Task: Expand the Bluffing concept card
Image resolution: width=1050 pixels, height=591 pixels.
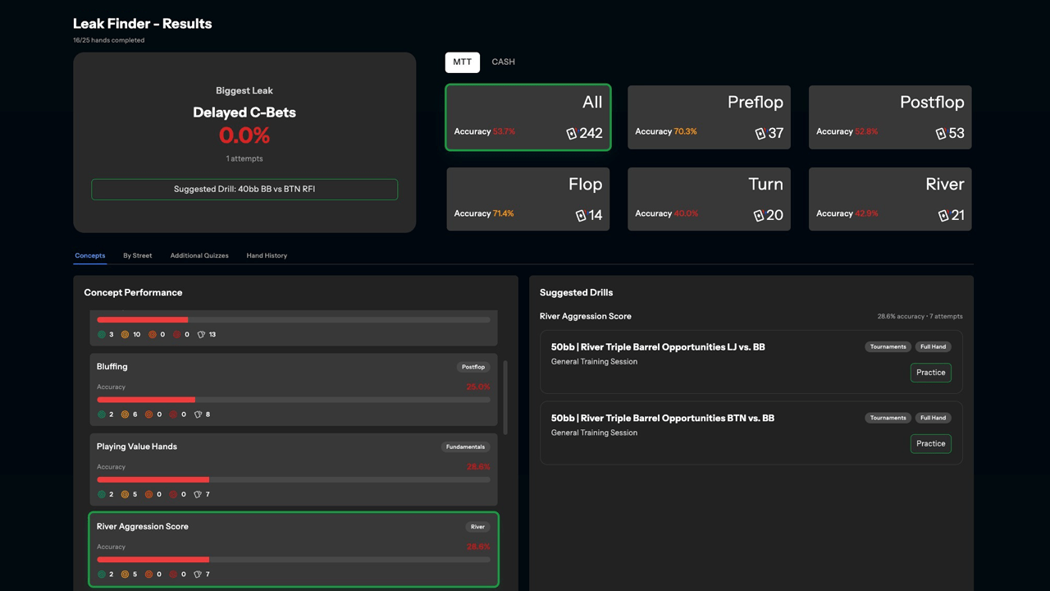Action: point(293,390)
